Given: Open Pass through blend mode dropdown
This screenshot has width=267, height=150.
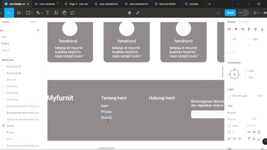Looking at the screenshot, I should click(x=239, y=96).
